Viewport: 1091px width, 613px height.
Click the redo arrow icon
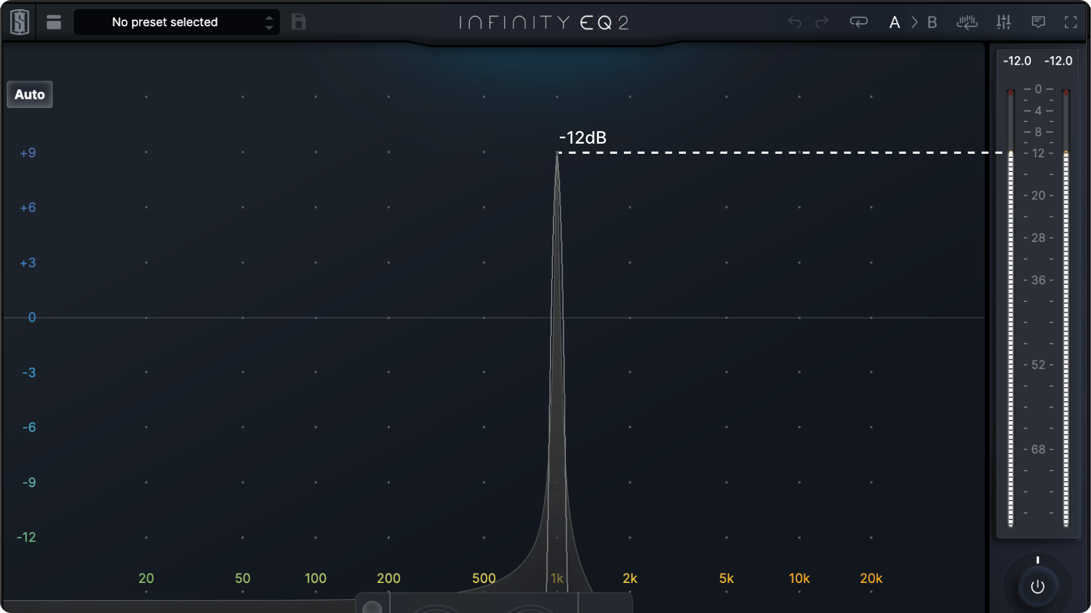[822, 22]
